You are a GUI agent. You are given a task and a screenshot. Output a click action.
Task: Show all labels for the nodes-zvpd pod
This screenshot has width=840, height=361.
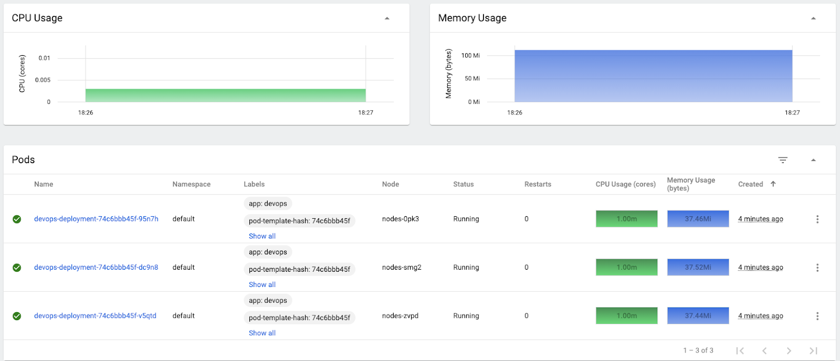click(x=262, y=333)
